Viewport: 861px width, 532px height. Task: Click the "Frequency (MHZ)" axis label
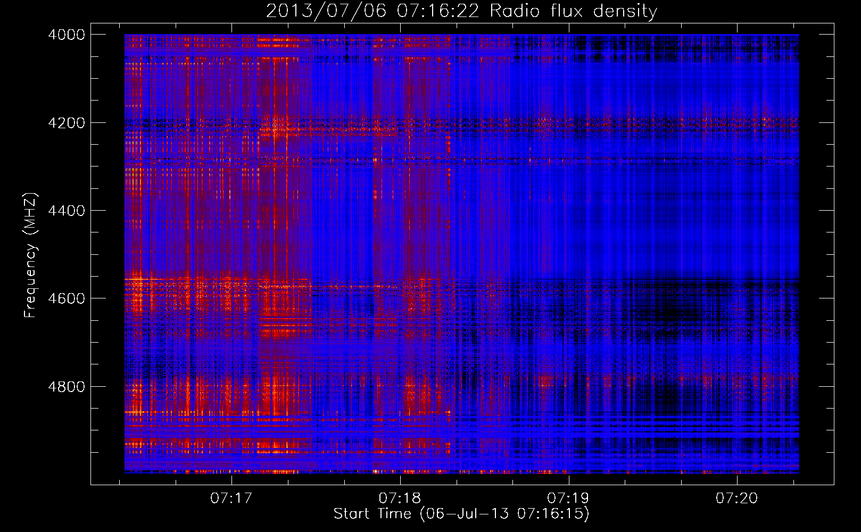tap(30, 255)
